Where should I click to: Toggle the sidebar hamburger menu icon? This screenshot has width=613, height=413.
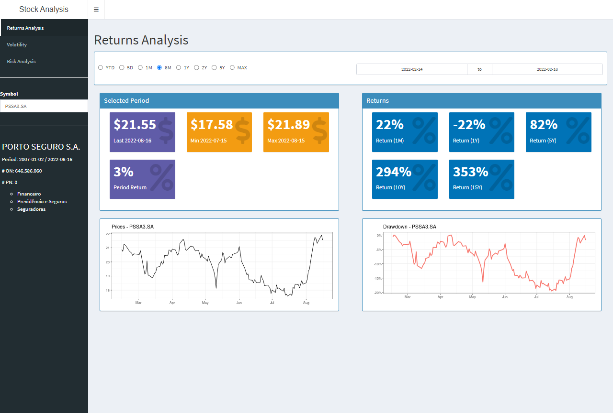tap(96, 10)
